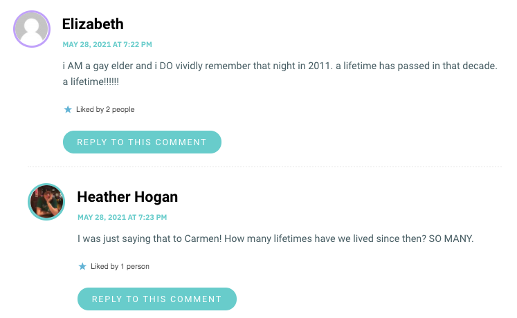This screenshot has height=318, width=517.
Task: Open Heather Hogan's profile photo
Action: (46, 202)
